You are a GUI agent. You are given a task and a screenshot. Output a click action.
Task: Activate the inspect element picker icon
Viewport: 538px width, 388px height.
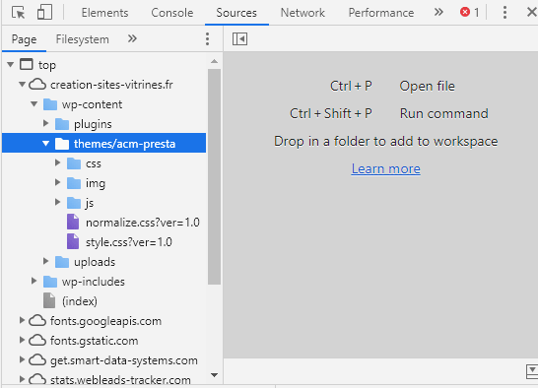coord(18,13)
